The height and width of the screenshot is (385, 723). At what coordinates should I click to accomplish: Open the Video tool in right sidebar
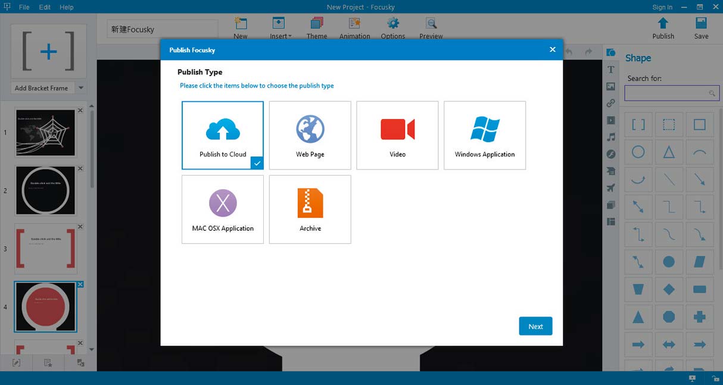(x=610, y=120)
